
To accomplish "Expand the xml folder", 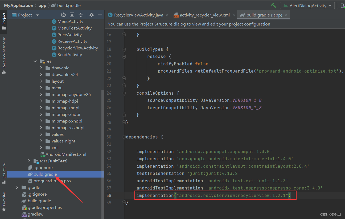I will click(x=41, y=148).
